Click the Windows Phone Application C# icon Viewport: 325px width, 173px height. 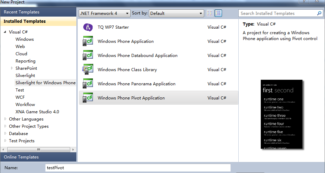(x=88, y=41)
